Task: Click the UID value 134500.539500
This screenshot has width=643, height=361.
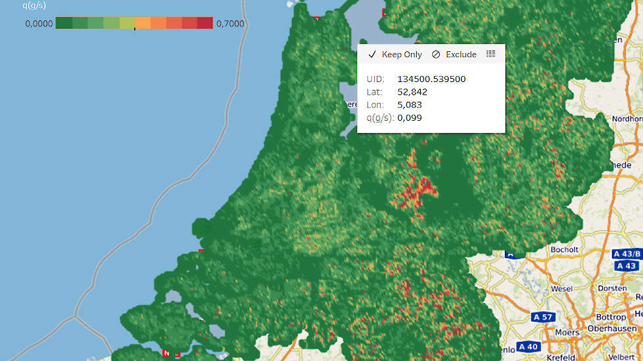Action: [x=431, y=79]
